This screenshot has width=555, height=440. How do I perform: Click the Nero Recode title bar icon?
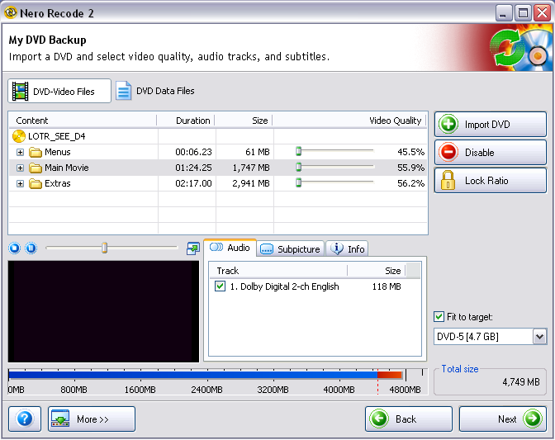[x=11, y=12]
